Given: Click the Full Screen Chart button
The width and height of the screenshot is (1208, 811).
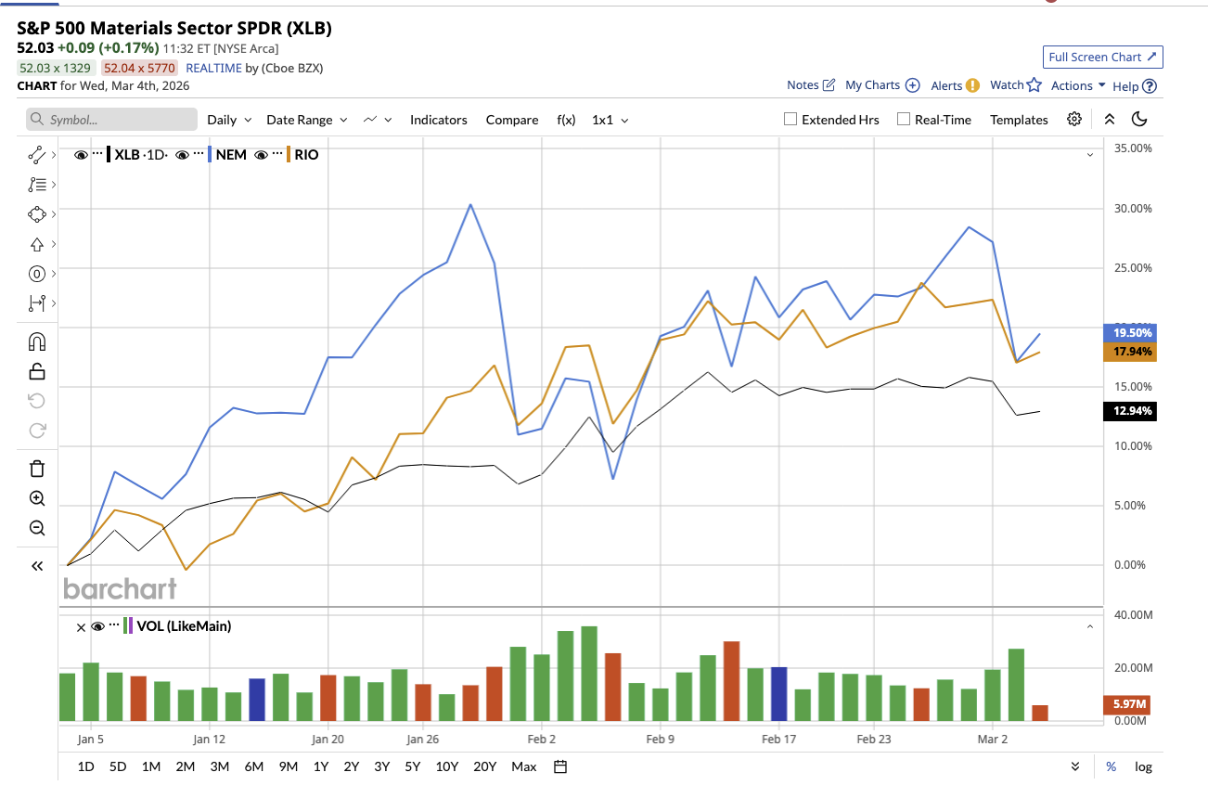Looking at the screenshot, I should (1102, 57).
